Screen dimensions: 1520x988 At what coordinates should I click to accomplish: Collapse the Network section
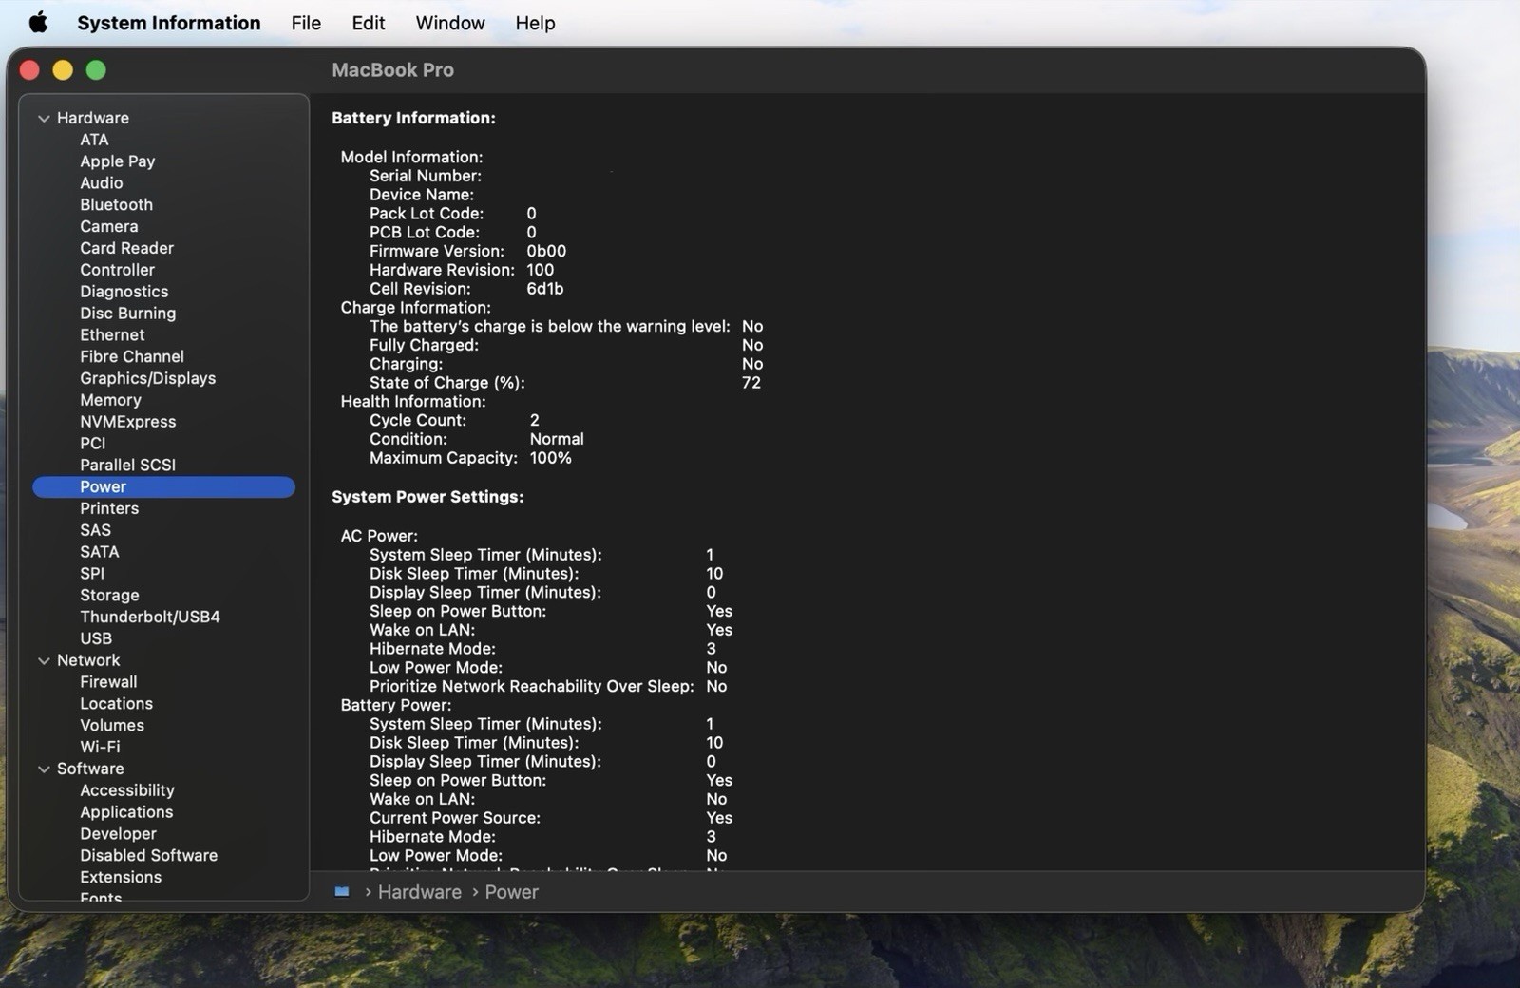click(44, 661)
